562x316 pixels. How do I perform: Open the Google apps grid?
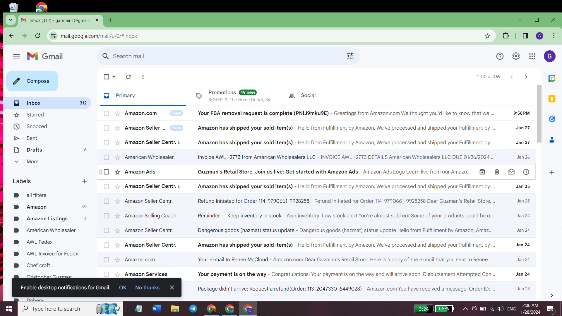[x=532, y=56]
